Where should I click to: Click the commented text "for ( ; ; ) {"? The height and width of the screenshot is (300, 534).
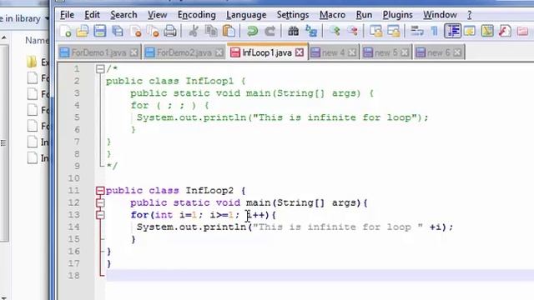coord(170,106)
